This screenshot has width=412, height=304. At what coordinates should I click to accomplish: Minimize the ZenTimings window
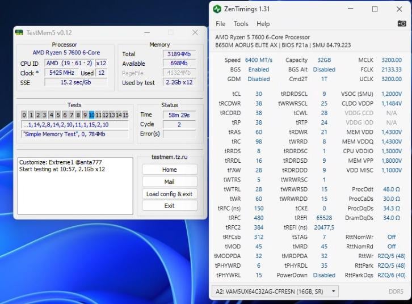[351, 9]
